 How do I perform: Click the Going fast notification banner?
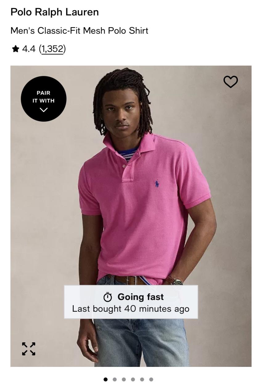(131, 302)
